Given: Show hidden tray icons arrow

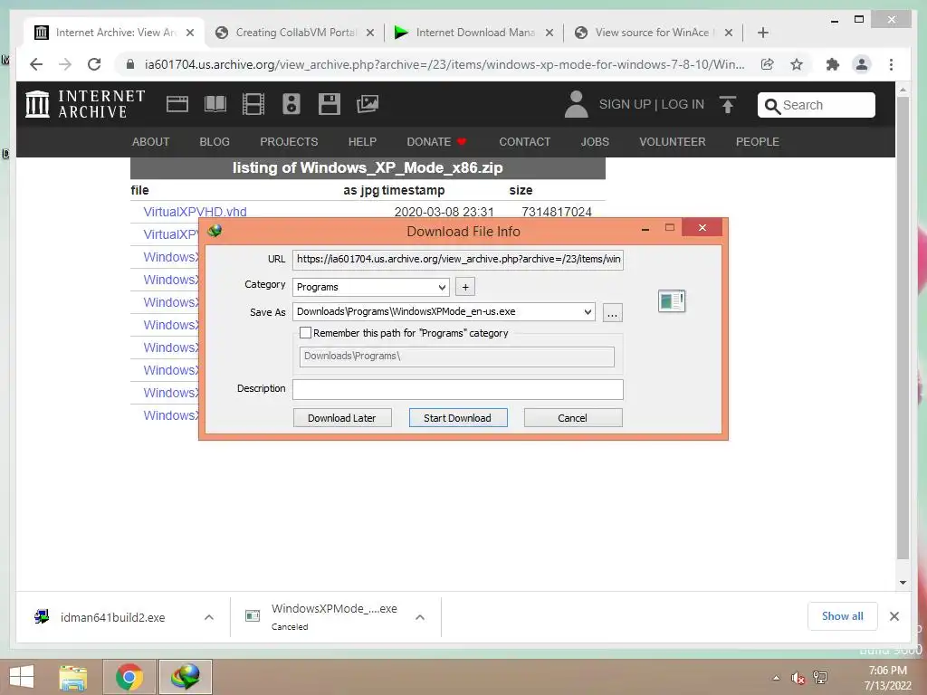Looking at the screenshot, I should pos(776,679).
